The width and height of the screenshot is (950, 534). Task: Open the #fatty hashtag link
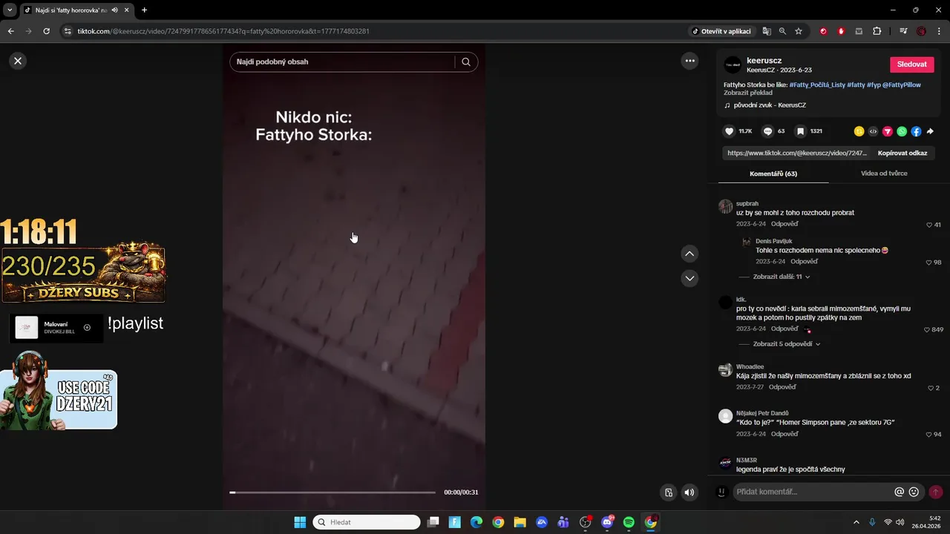tap(856, 85)
